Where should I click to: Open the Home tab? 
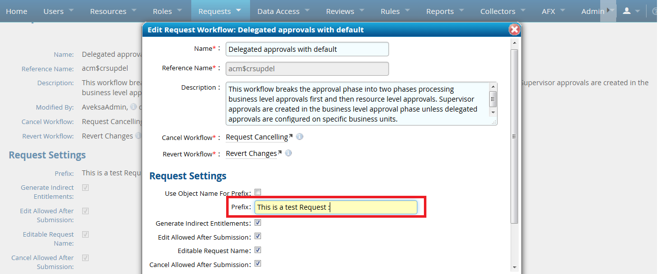tap(16, 11)
